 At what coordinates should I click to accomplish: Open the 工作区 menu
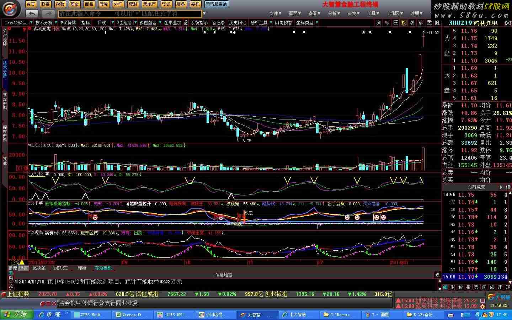click(395, 14)
